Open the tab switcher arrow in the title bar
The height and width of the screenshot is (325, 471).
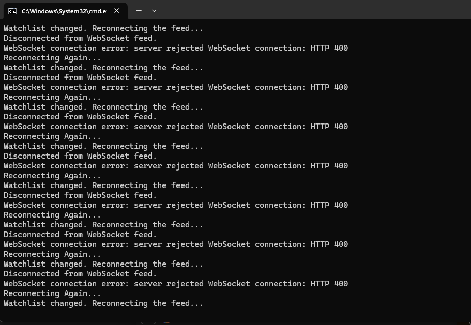[154, 10]
